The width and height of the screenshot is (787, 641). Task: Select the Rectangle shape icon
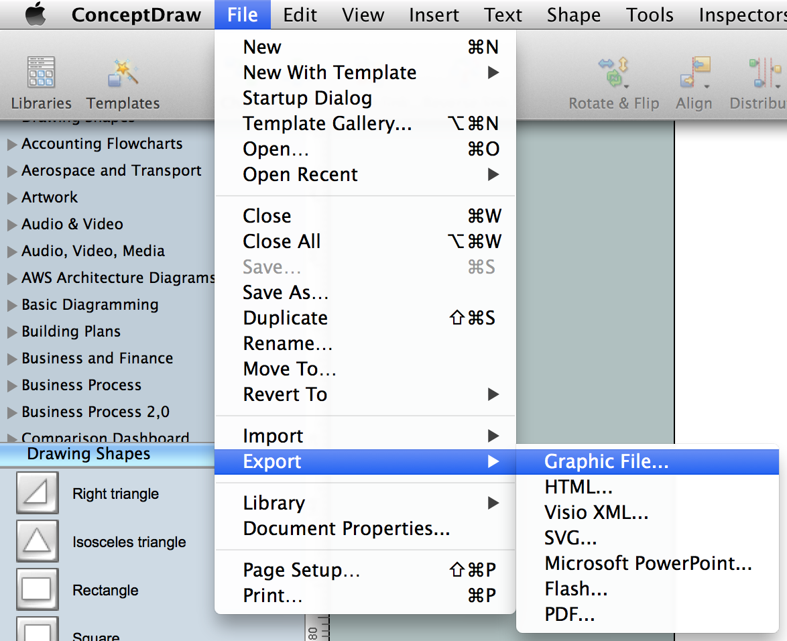[x=37, y=589]
